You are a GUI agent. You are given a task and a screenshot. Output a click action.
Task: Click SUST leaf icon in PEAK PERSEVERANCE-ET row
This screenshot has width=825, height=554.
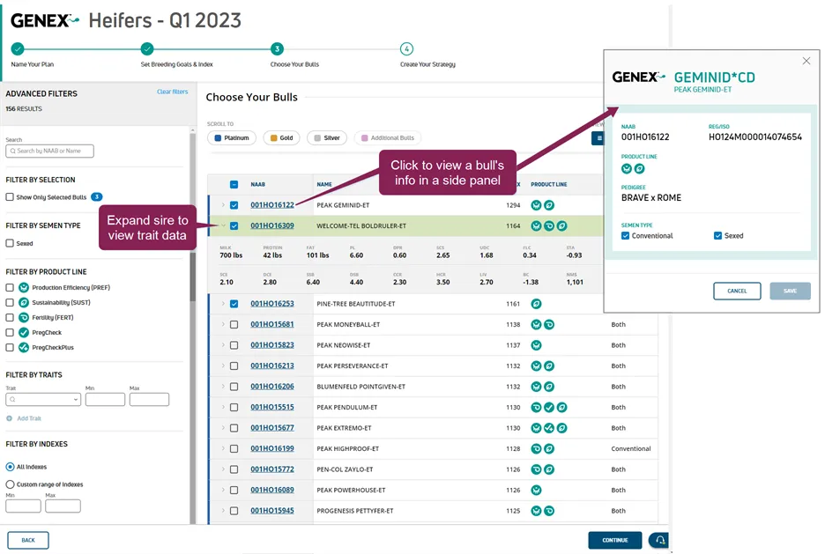click(x=549, y=366)
